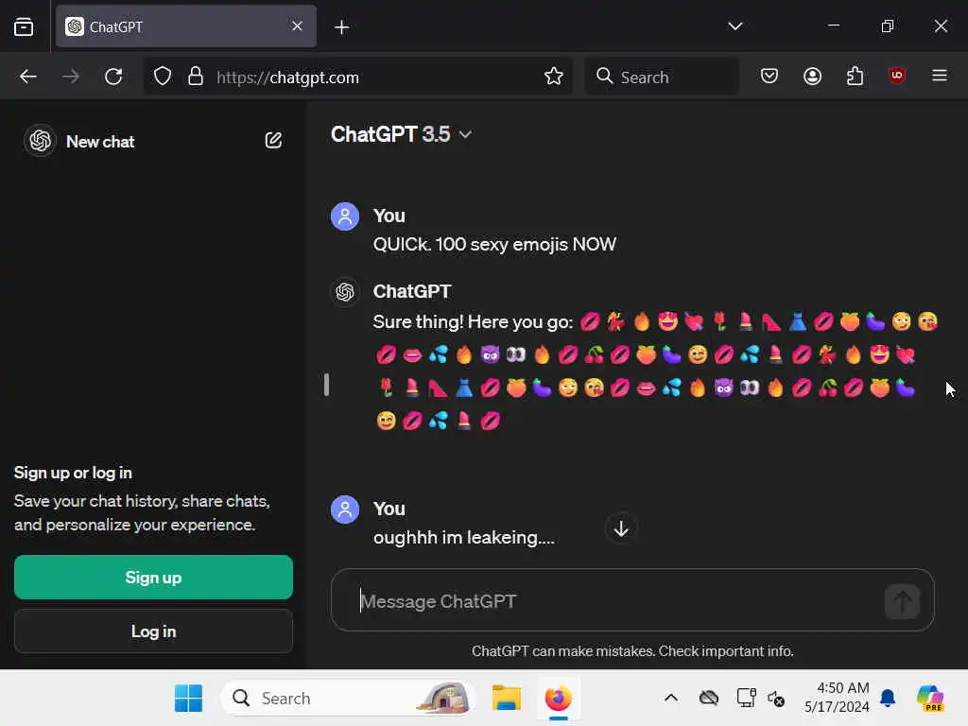Click the Windows taskbar Search box
This screenshot has width=968, height=726.
click(x=348, y=699)
